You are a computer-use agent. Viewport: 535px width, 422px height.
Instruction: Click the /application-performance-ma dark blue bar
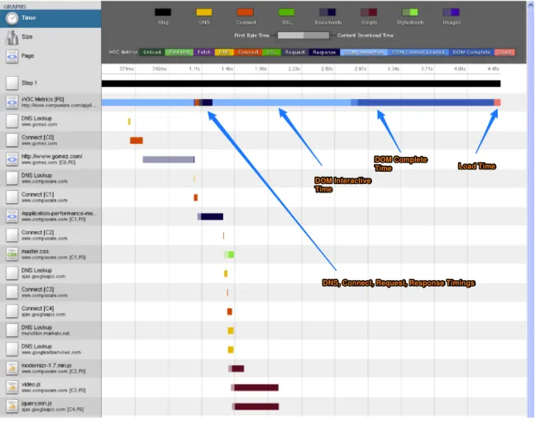pyautogui.click(x=212, y=216)
